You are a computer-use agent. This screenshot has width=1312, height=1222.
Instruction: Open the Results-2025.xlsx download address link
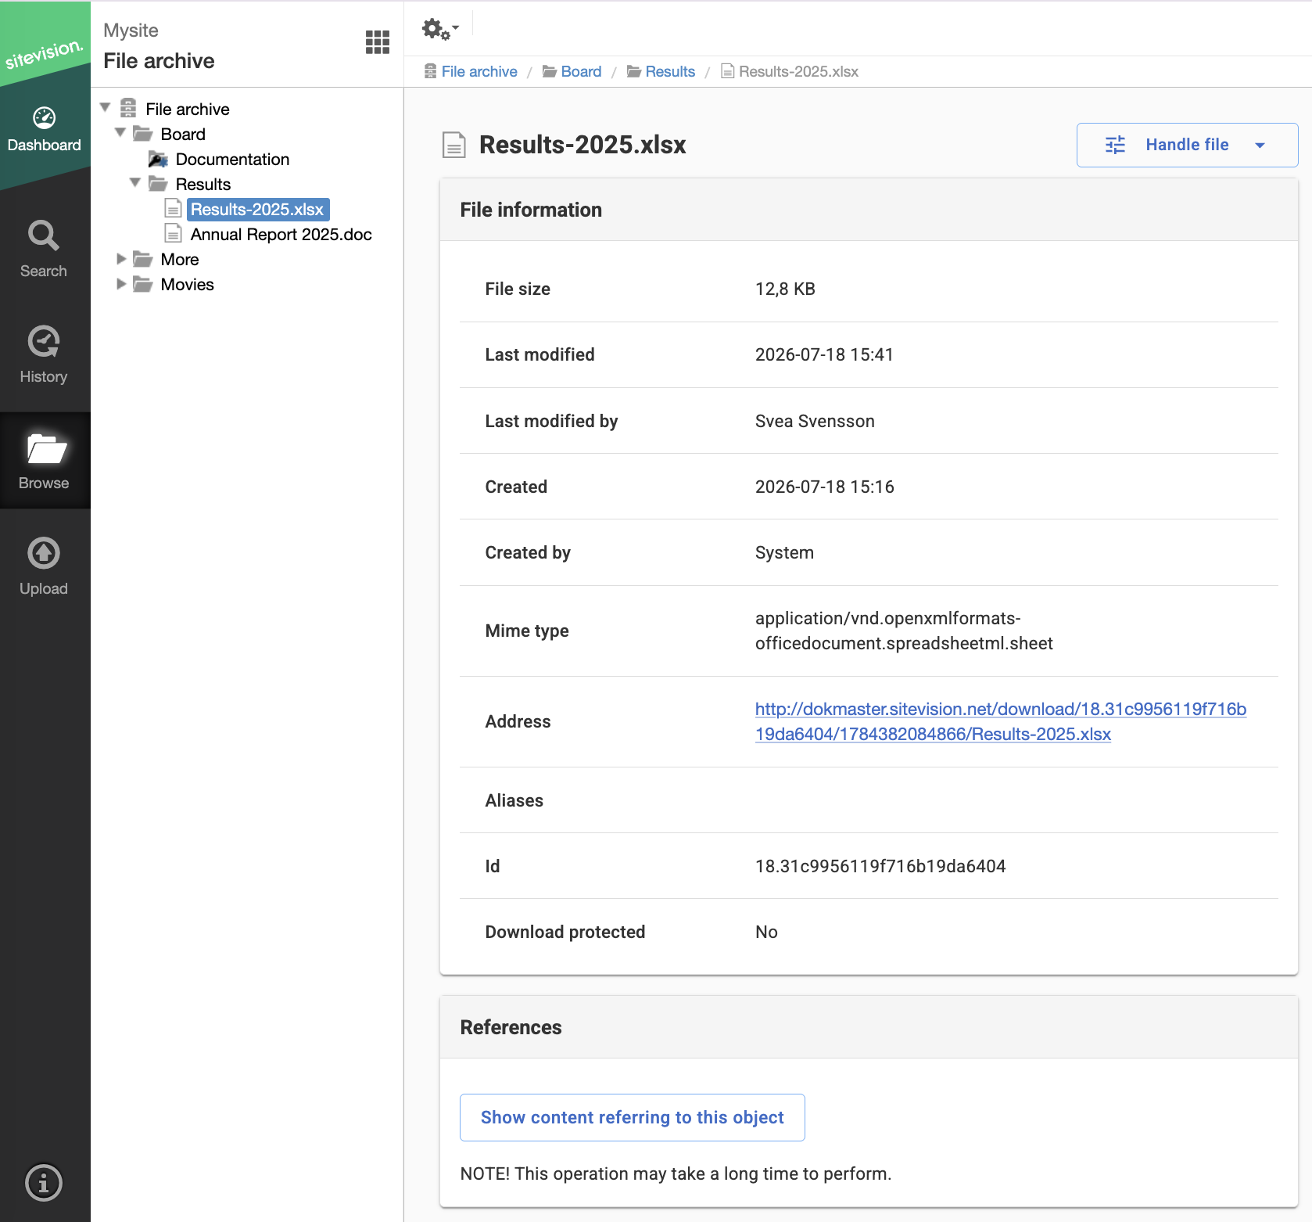(x=1000, y=721)
